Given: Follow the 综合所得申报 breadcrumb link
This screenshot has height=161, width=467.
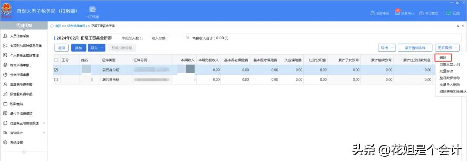Looking at the screenshot, I should pyautogui.click(x=76, y=26).
